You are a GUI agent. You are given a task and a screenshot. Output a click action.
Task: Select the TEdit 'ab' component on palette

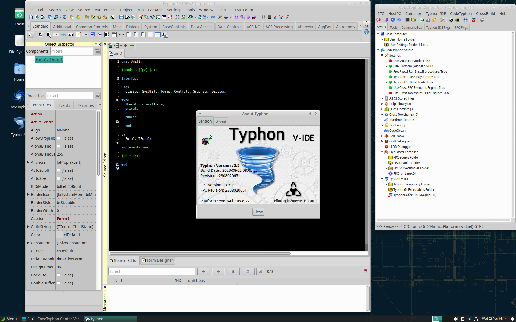click(71, 35)
